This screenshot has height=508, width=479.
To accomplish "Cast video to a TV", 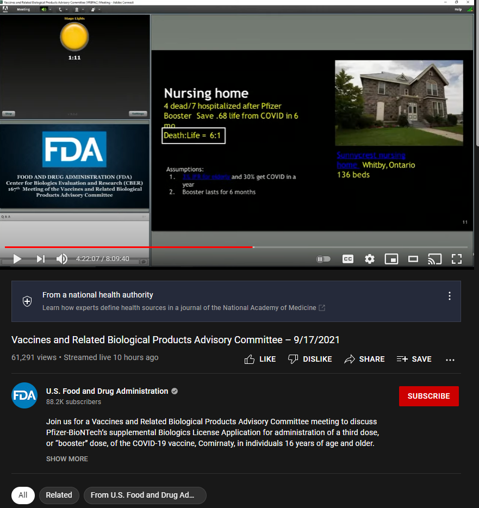I will tap(434, 259).
